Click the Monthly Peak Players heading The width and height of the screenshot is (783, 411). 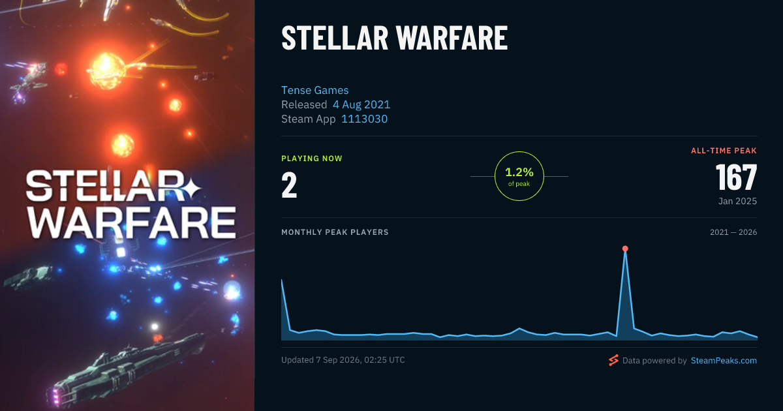tap(335, 232)
